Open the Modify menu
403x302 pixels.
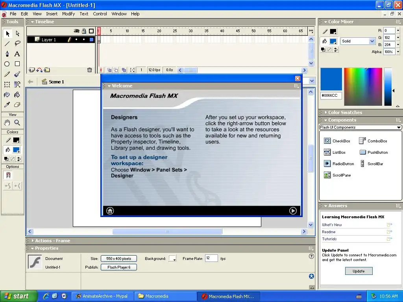[x=68, y=14]
